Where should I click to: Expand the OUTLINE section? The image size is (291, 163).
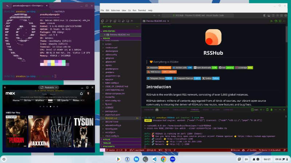pyautogui.click(x=107, y=139)
